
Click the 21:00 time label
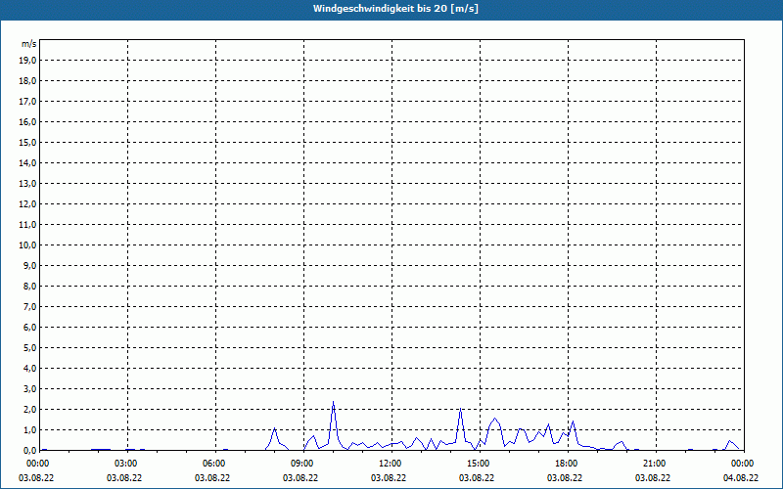click(653, 464)
